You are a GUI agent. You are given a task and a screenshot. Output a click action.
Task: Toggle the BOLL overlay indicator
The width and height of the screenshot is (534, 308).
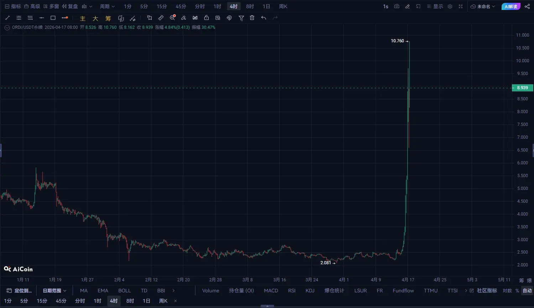click(125, 291)
